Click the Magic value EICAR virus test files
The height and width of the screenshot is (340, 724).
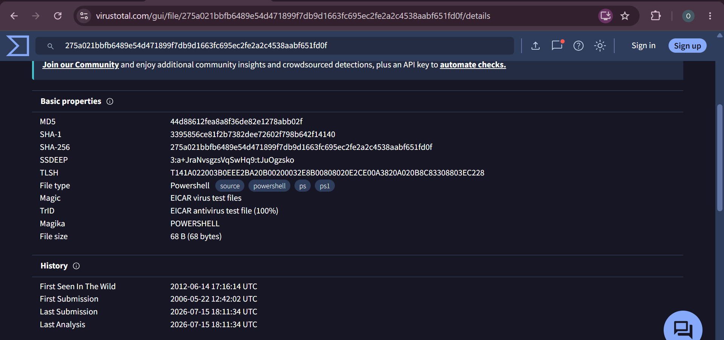(206, 198)
